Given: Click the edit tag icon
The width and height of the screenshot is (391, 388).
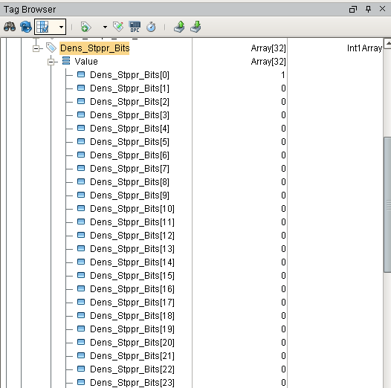Looking at the screenshot, I should tap(118, 27).
